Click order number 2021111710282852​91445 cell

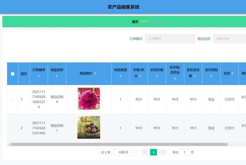coord(39,128)
